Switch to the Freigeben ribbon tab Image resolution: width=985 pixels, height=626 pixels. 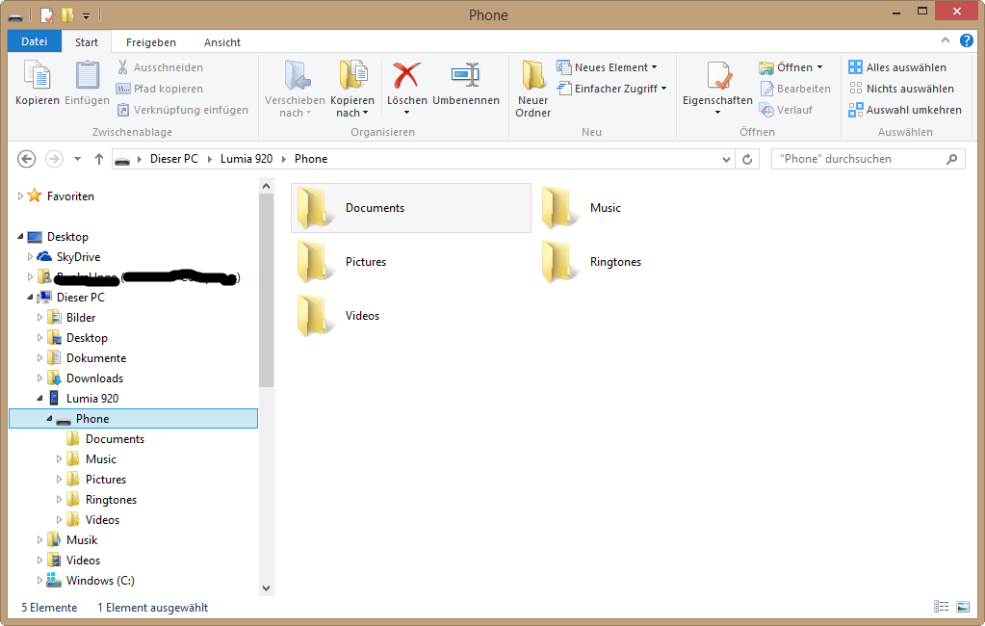coord(151,42)
